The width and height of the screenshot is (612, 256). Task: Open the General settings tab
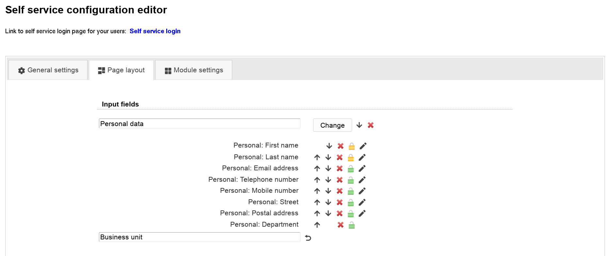tap(48, 70)
